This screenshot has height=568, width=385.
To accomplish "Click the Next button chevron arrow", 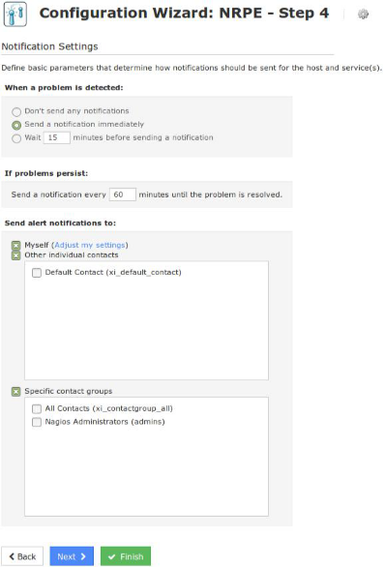I will pos(83,556).
